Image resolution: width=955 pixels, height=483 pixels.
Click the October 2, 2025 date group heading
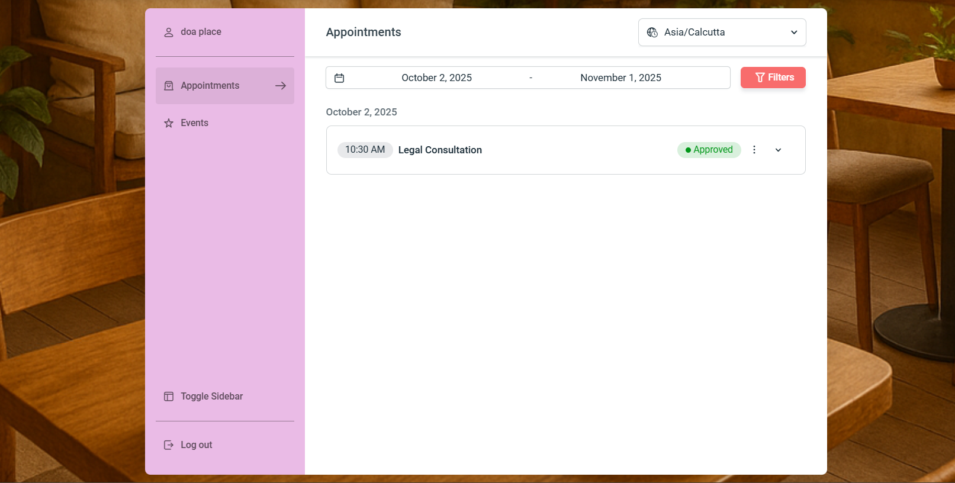(362, 112)
